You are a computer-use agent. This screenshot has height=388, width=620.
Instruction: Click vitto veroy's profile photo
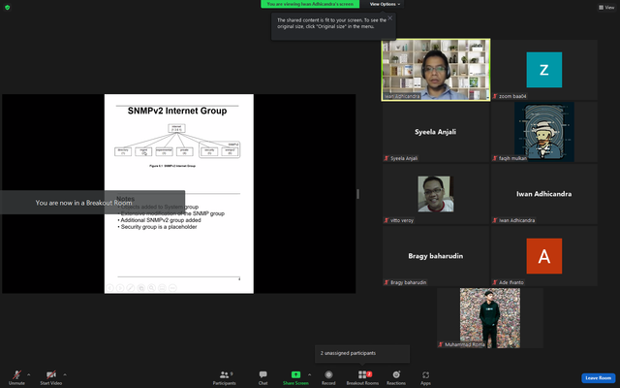pyautogui.click(x=436, y=194)
